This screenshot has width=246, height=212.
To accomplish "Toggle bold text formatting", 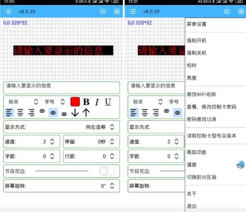I will 86,102.
